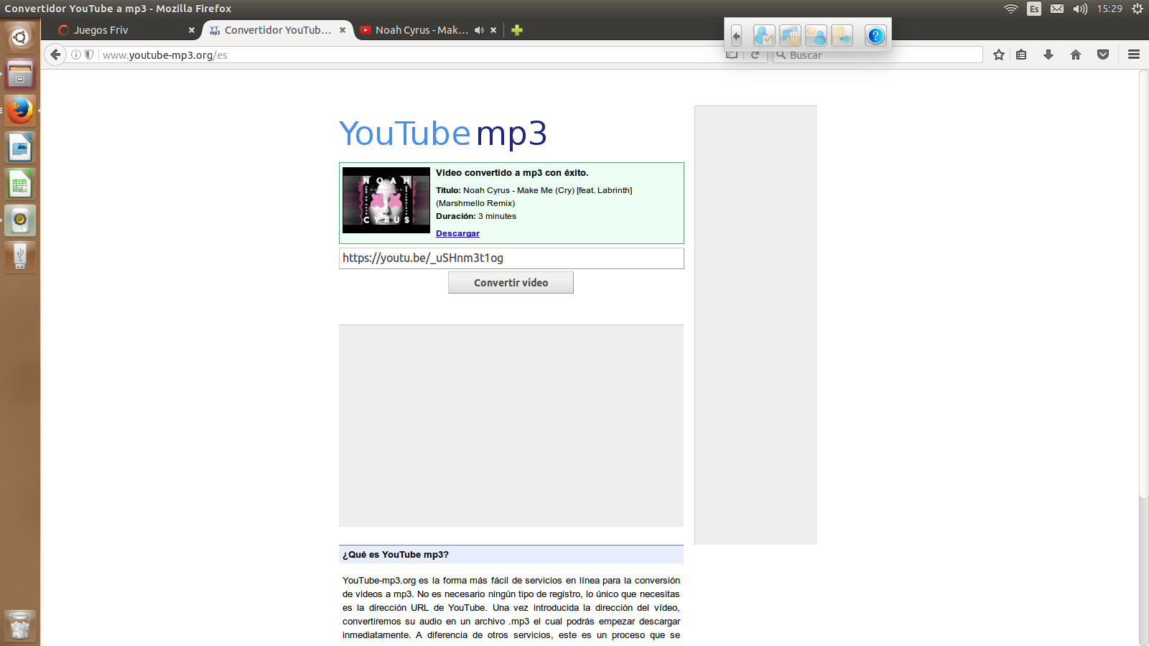
Task: Open the Es keyboard layout indicator
Action: click(x=1034, y=9)
